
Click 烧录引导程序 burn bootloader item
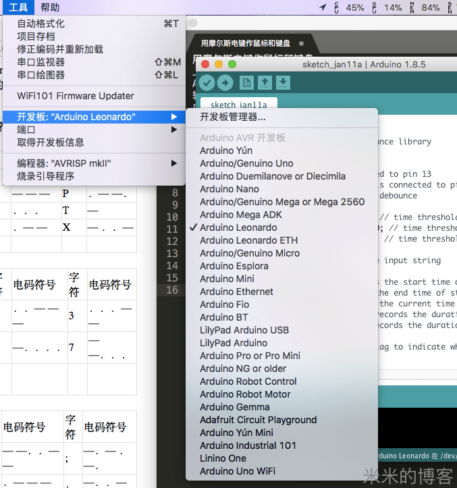click(x=45, y=176)
